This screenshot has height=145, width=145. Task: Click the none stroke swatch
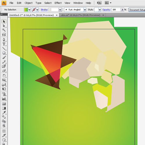(x=34, y=10)
